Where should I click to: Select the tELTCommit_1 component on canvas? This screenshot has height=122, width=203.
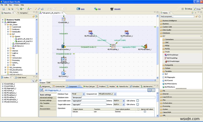pos(64,73)
